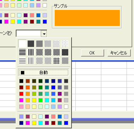Image resolution: width=134 pixels, height=129 pixels.
Task: Pick the indigo swatch in dropdown palette
Action: [x=60, y=81]
